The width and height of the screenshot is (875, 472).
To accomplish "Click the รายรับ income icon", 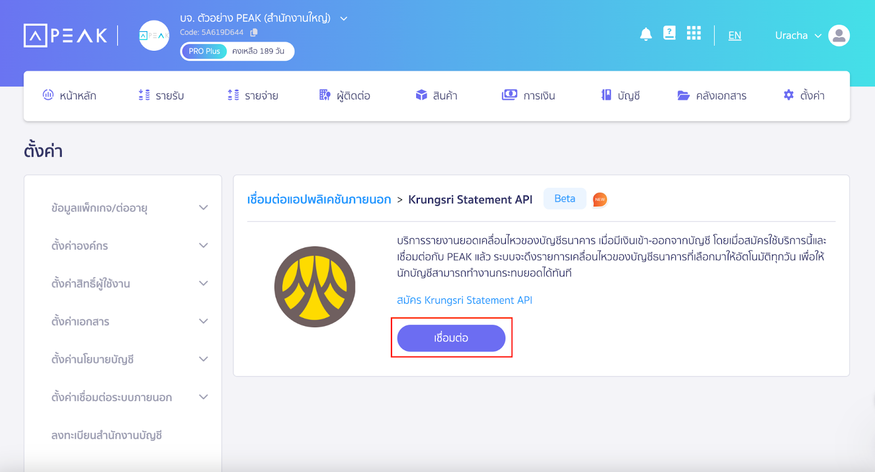I will click(144, 95).
